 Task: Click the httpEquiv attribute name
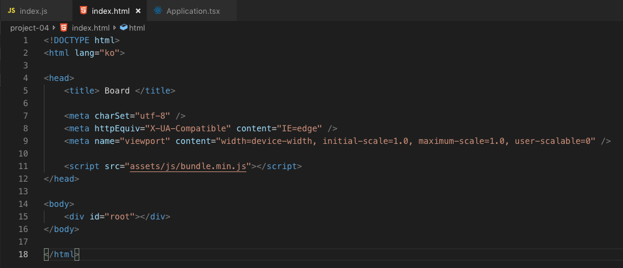[x=117, y=128]
